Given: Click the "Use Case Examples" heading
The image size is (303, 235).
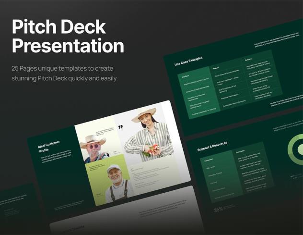Looking at the screenshot, I should [x=188, y=61].
